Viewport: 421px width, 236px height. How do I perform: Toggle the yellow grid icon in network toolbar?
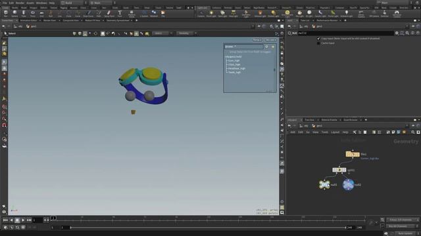click(404, 132)
